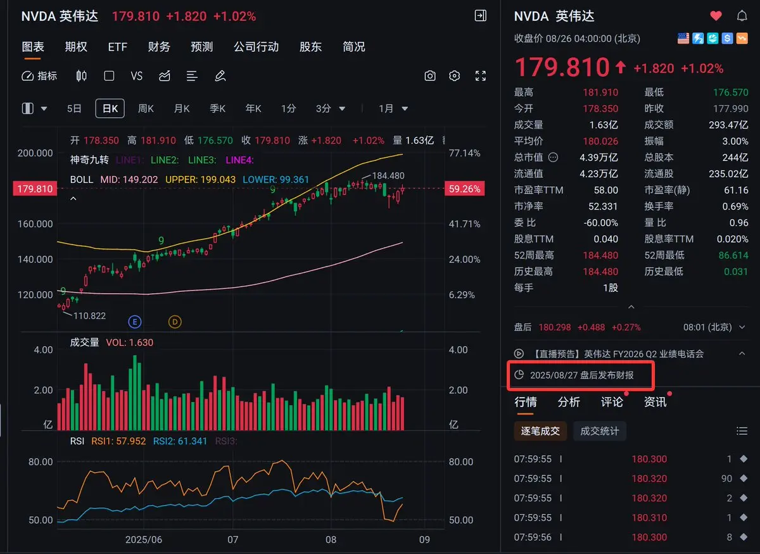The height and width of the screenshot is (554, 760).
Task: Activate the pencil drawing tool
Action: [220, 76]
